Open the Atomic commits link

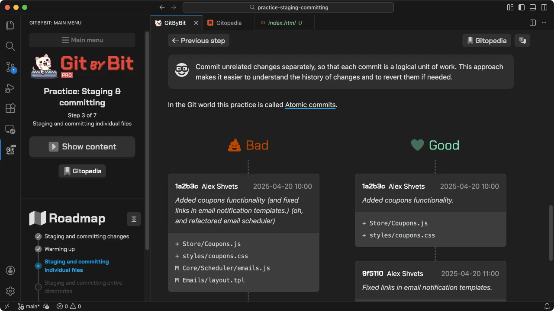pyautogui.click(x=310, y=105)
